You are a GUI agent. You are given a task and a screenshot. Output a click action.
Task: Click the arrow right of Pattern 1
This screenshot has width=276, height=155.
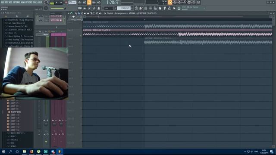pos(132,8)
